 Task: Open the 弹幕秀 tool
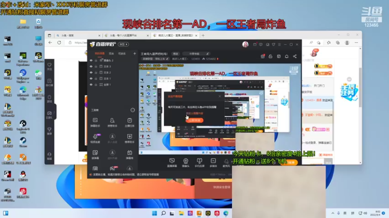(x=129, y=155)
